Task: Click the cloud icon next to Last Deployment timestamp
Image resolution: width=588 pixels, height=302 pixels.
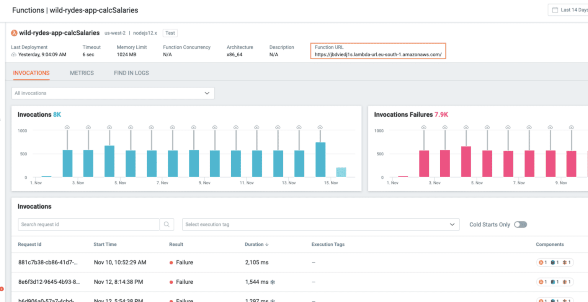Action: click(x=14, y=54)
